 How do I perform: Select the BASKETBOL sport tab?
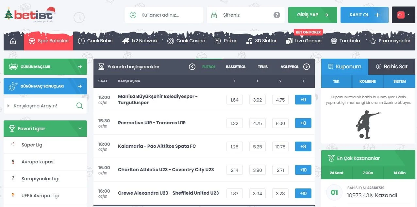(x=236, y=67)
